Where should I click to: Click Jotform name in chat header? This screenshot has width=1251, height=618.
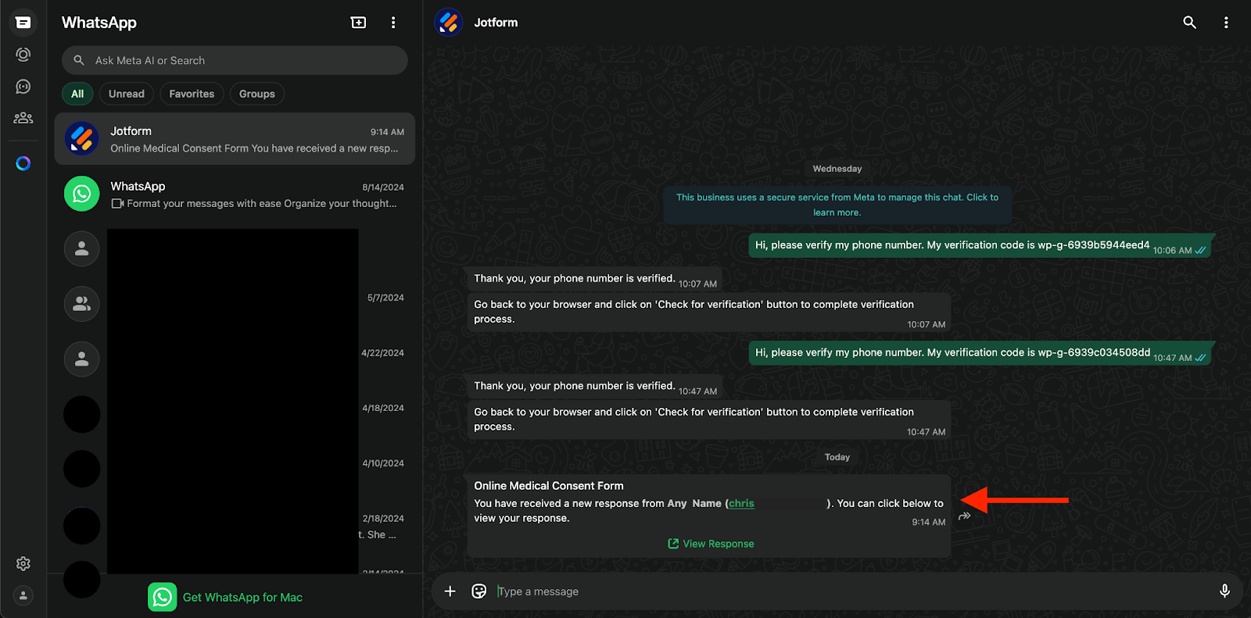[x=496, y=23]
